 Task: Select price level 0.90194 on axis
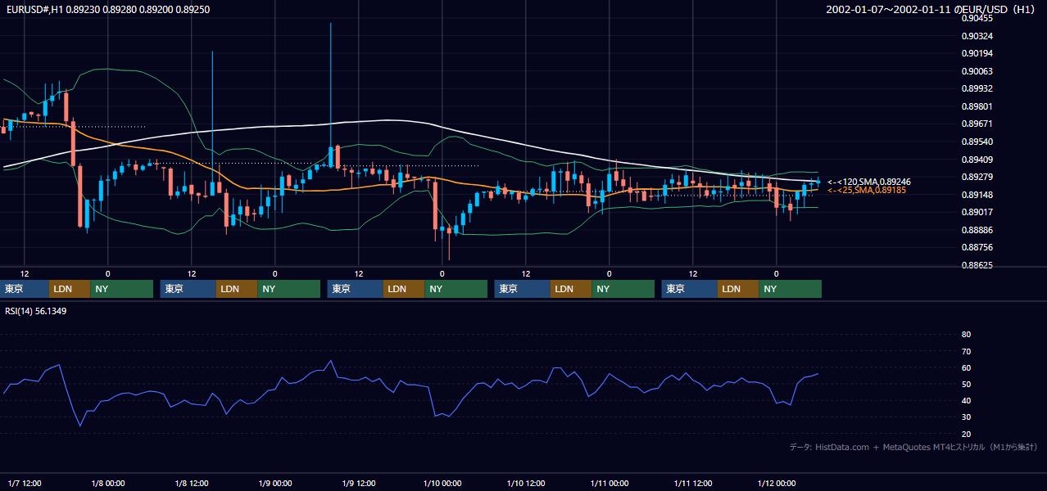tap(978, 53)
